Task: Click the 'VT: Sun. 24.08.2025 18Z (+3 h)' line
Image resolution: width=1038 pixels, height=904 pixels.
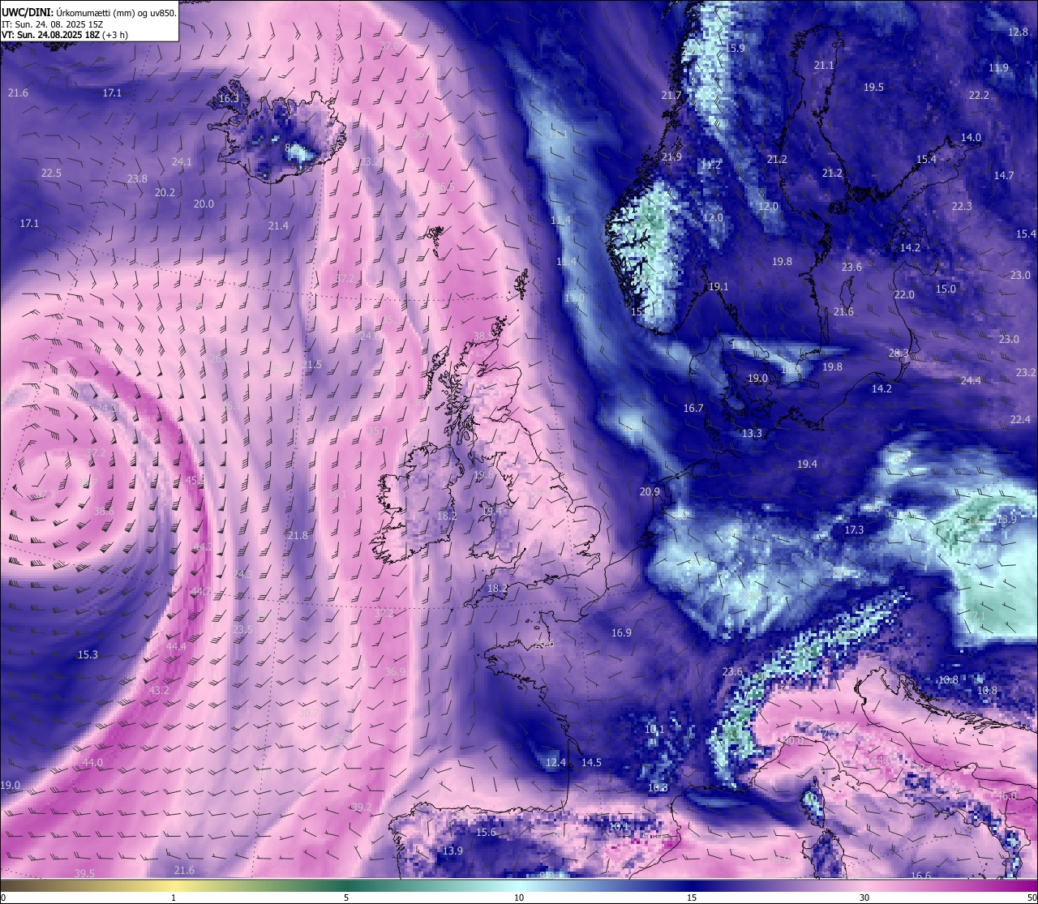Action: tap(65, 35)
